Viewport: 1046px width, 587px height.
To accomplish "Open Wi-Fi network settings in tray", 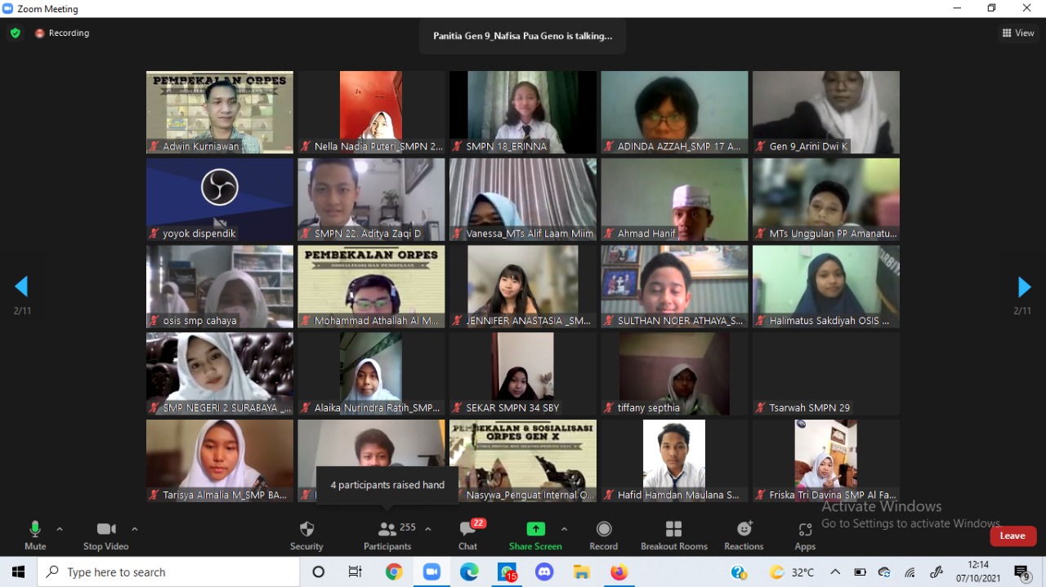I will click(x=910, y=572).
